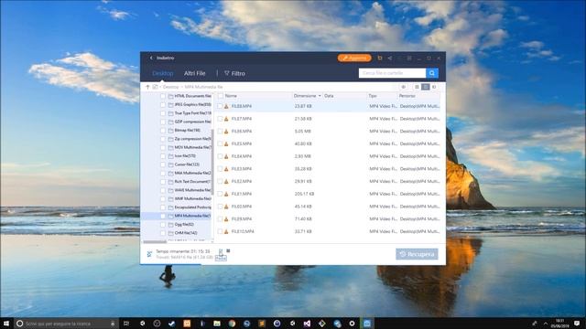Go up one folder with the up arrow
This screenshot has width=586, height=329.
pyautogui.click(x=147, y=87)
